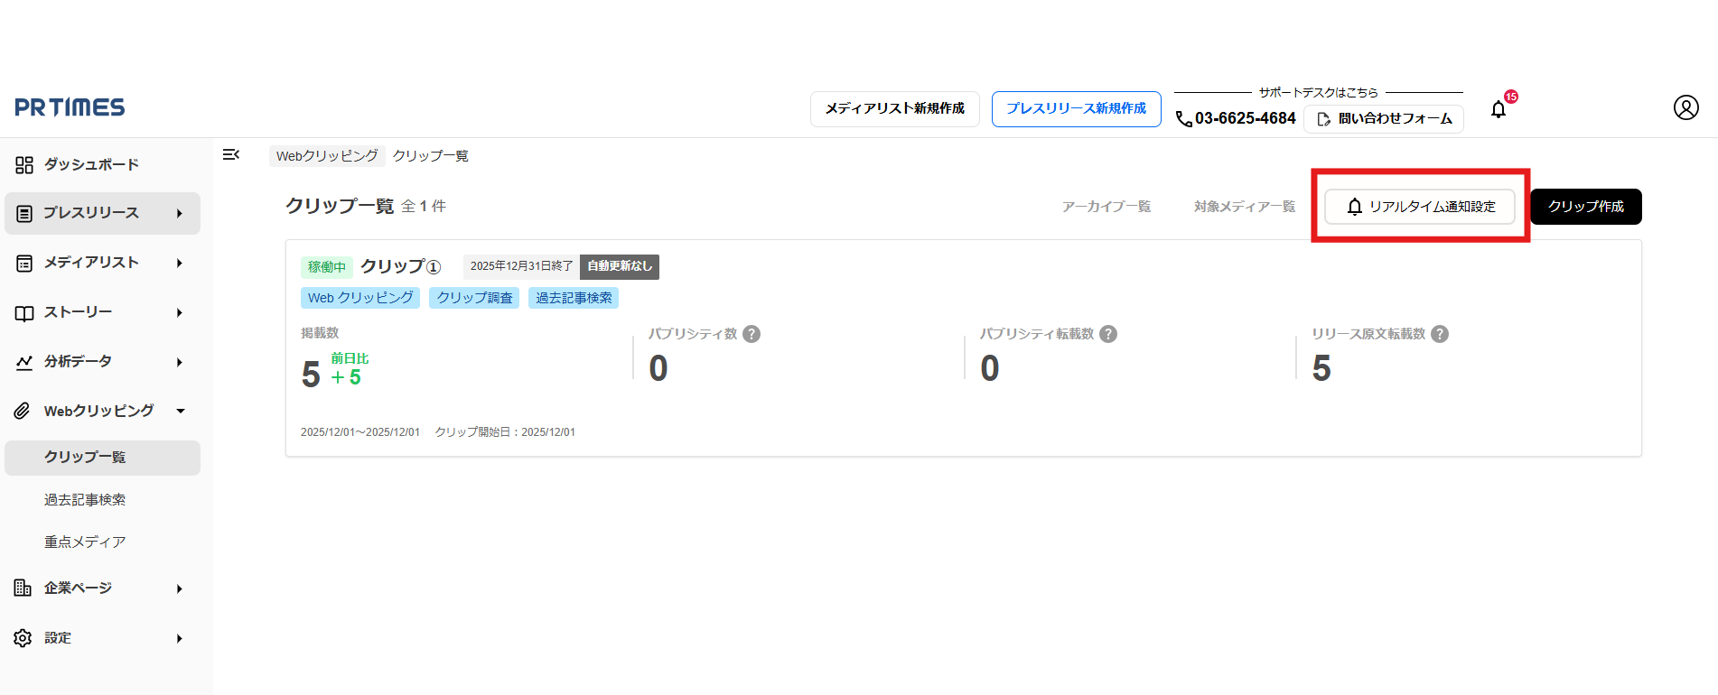Screen dimensions: 1718x695
Task: Click the 前日比 +5 figure
Action: (350, 370)
